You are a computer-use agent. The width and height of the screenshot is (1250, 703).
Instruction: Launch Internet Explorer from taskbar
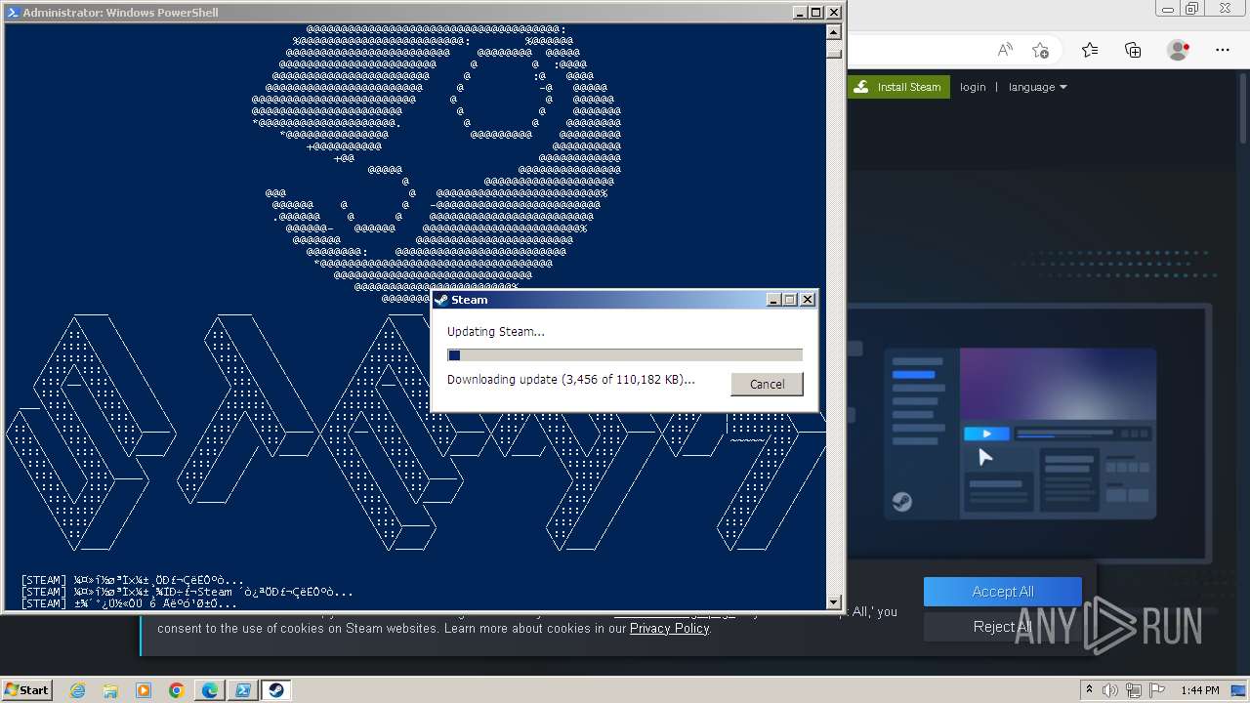coord(78,690)
